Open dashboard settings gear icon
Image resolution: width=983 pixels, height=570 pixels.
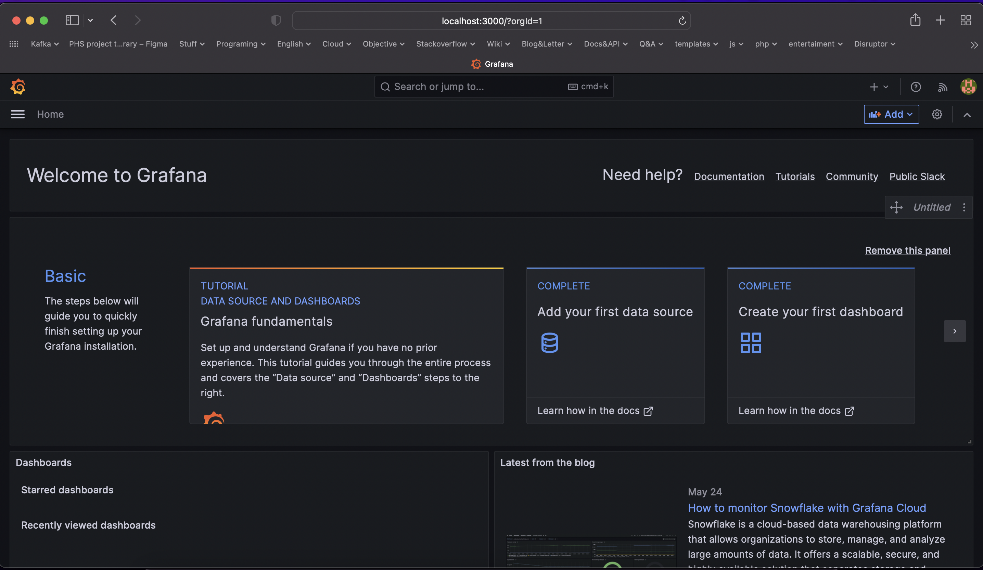coord(937,114)
